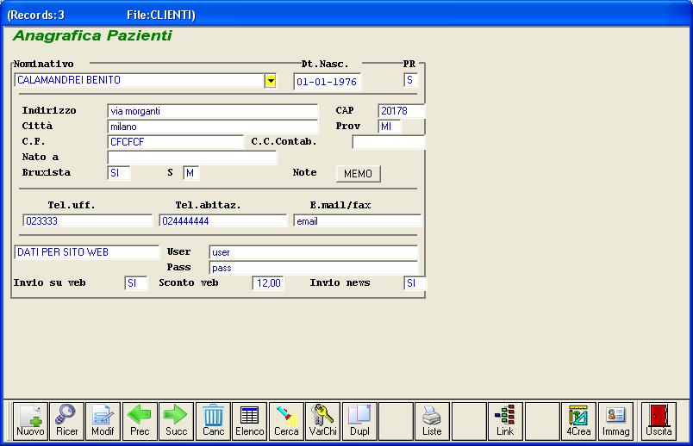This screenshot has width=693, height=446.
Task: Click the Cerca flashlight icon
Action: click(x=286, y=421)
